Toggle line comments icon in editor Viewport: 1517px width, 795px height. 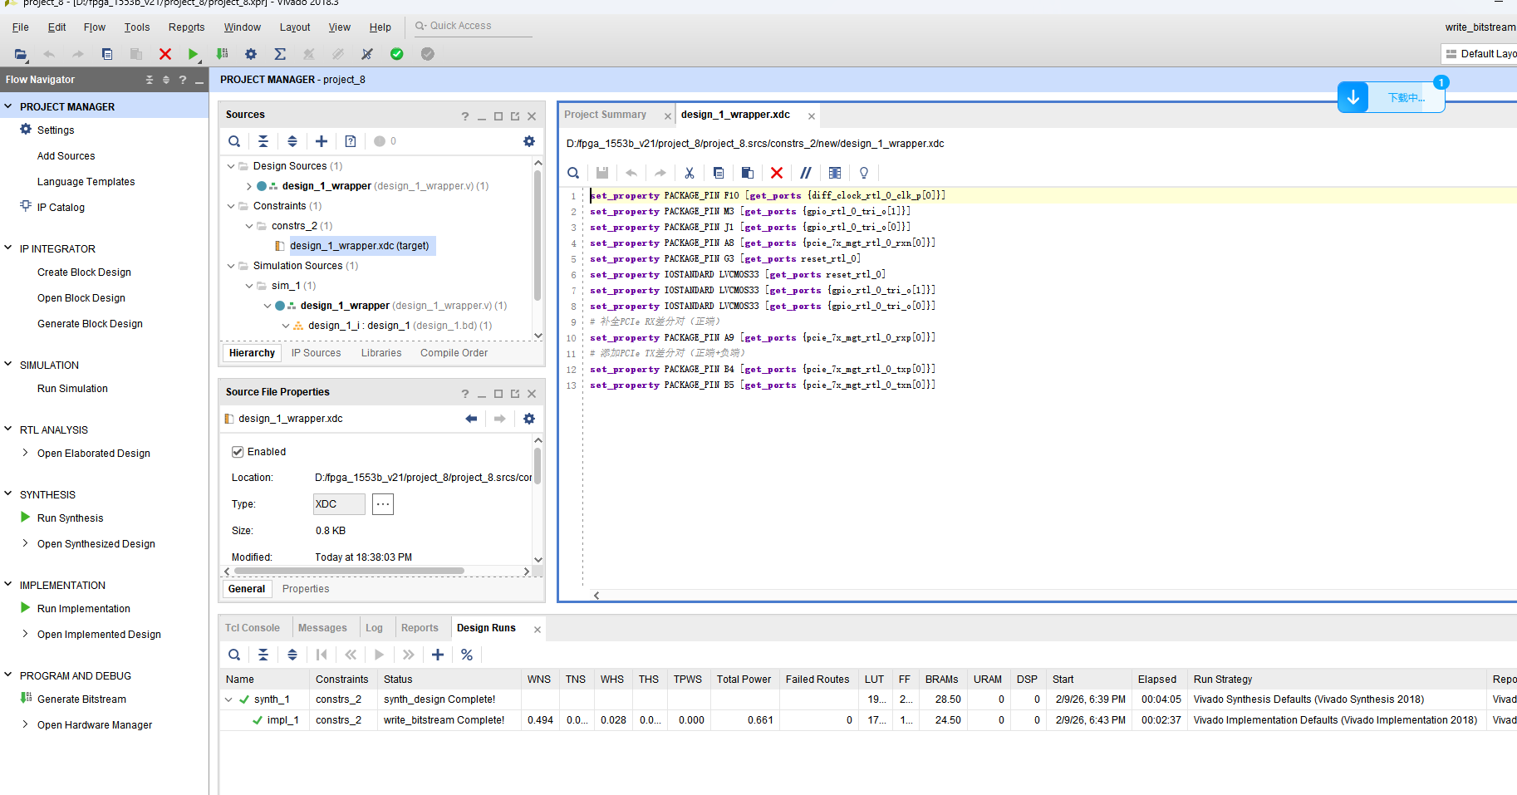pos(806,173)
